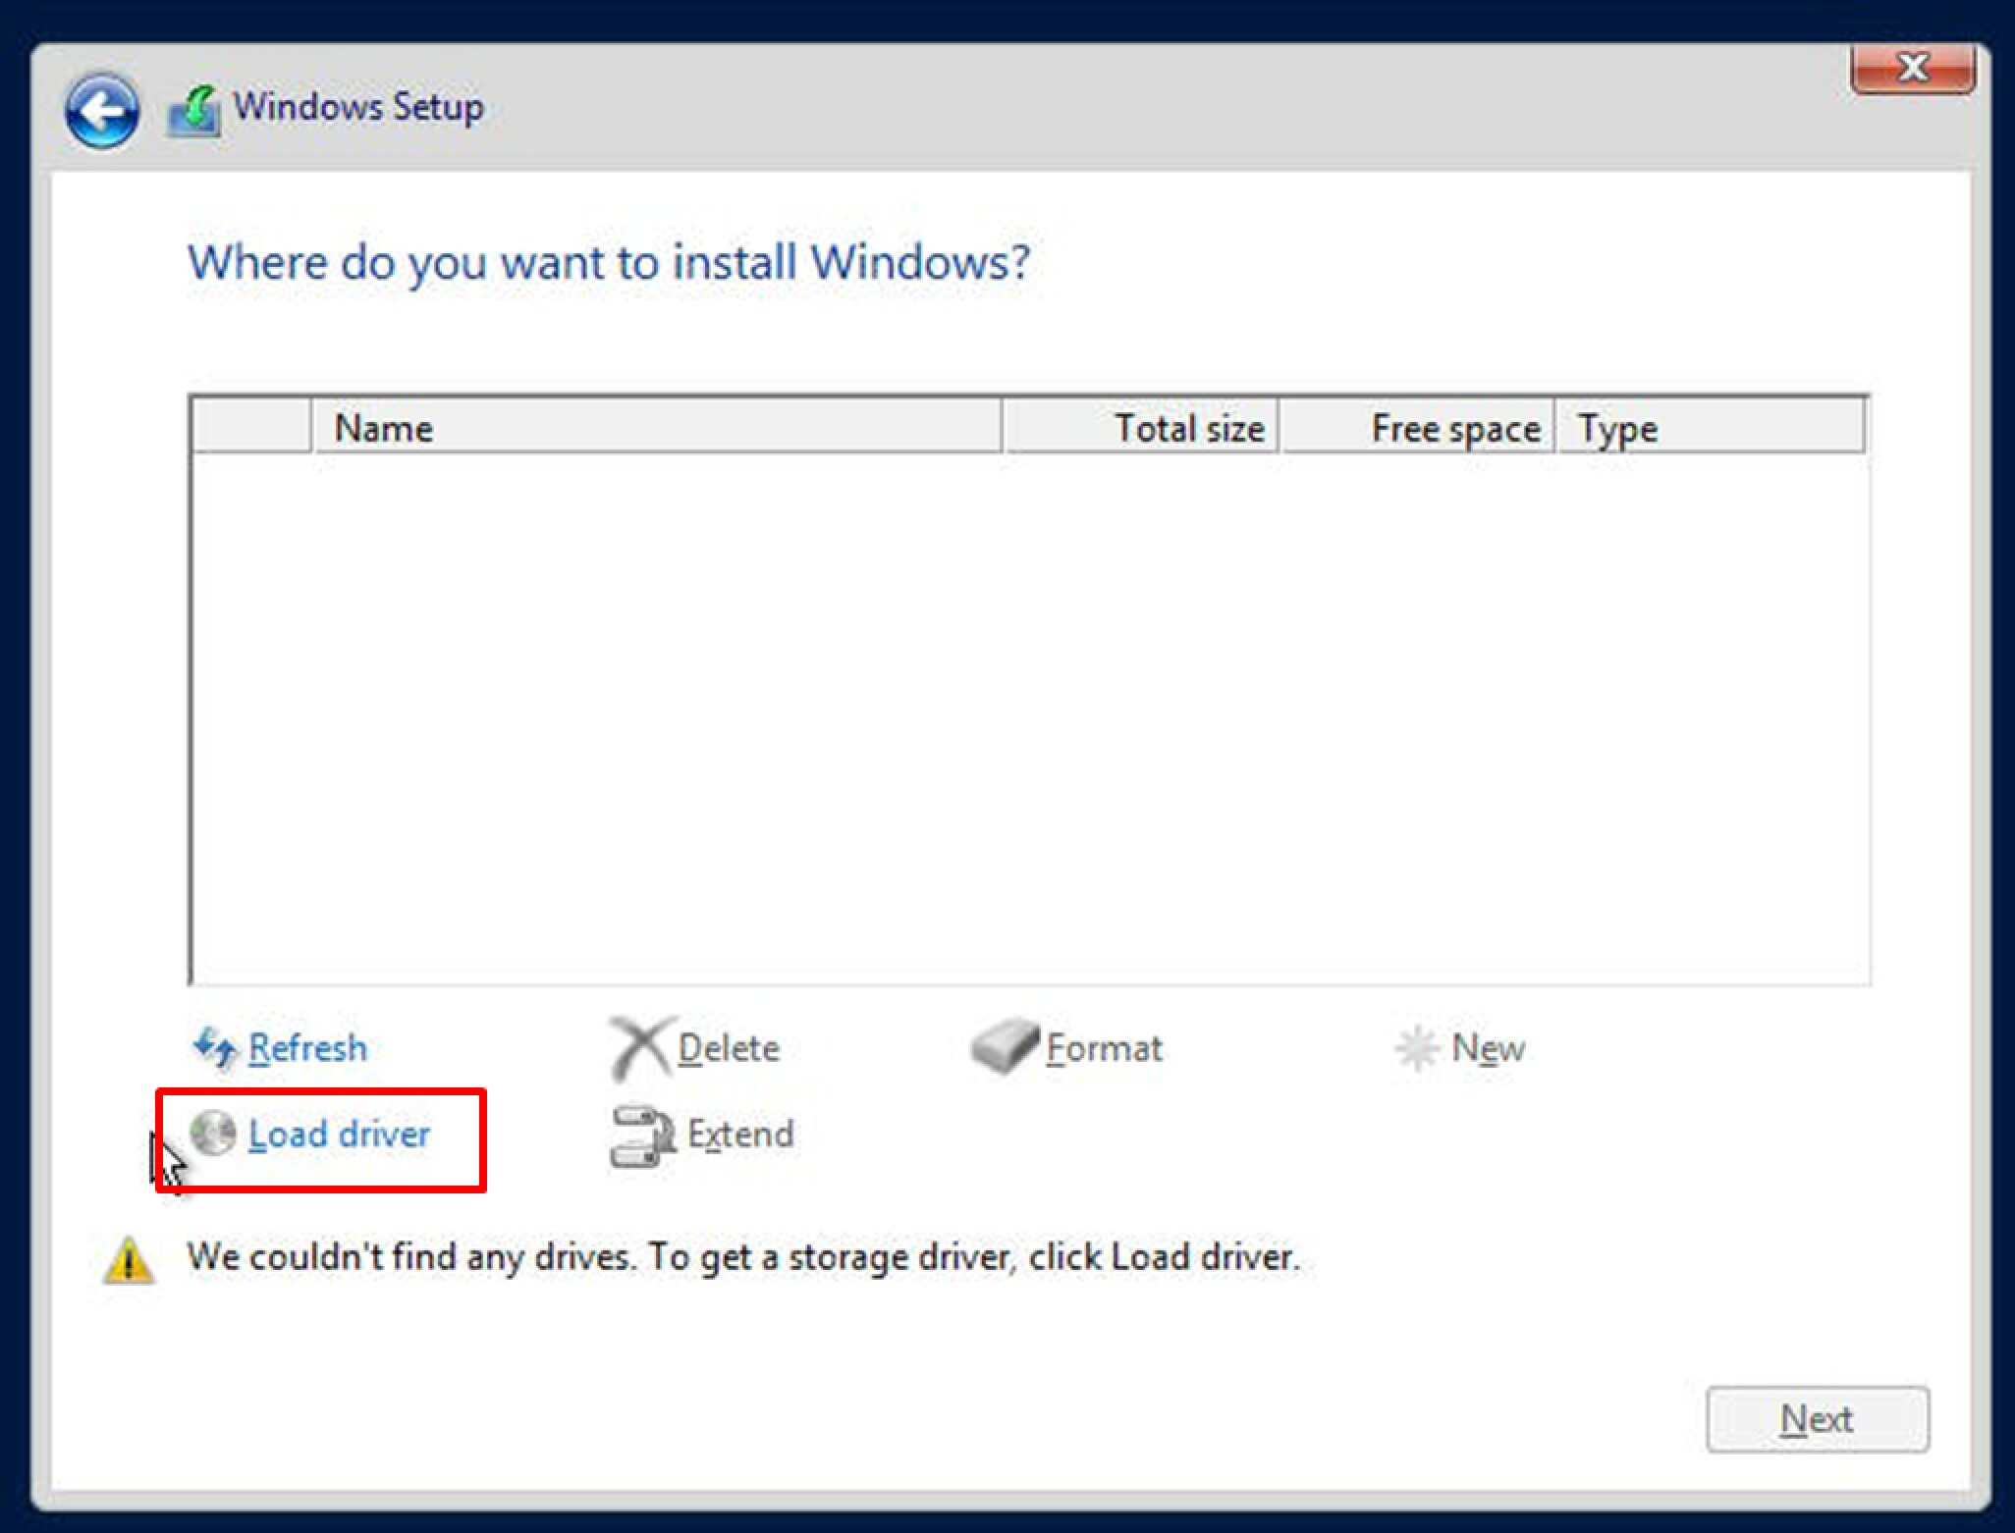Open the Load driver link

(339, 1135)
